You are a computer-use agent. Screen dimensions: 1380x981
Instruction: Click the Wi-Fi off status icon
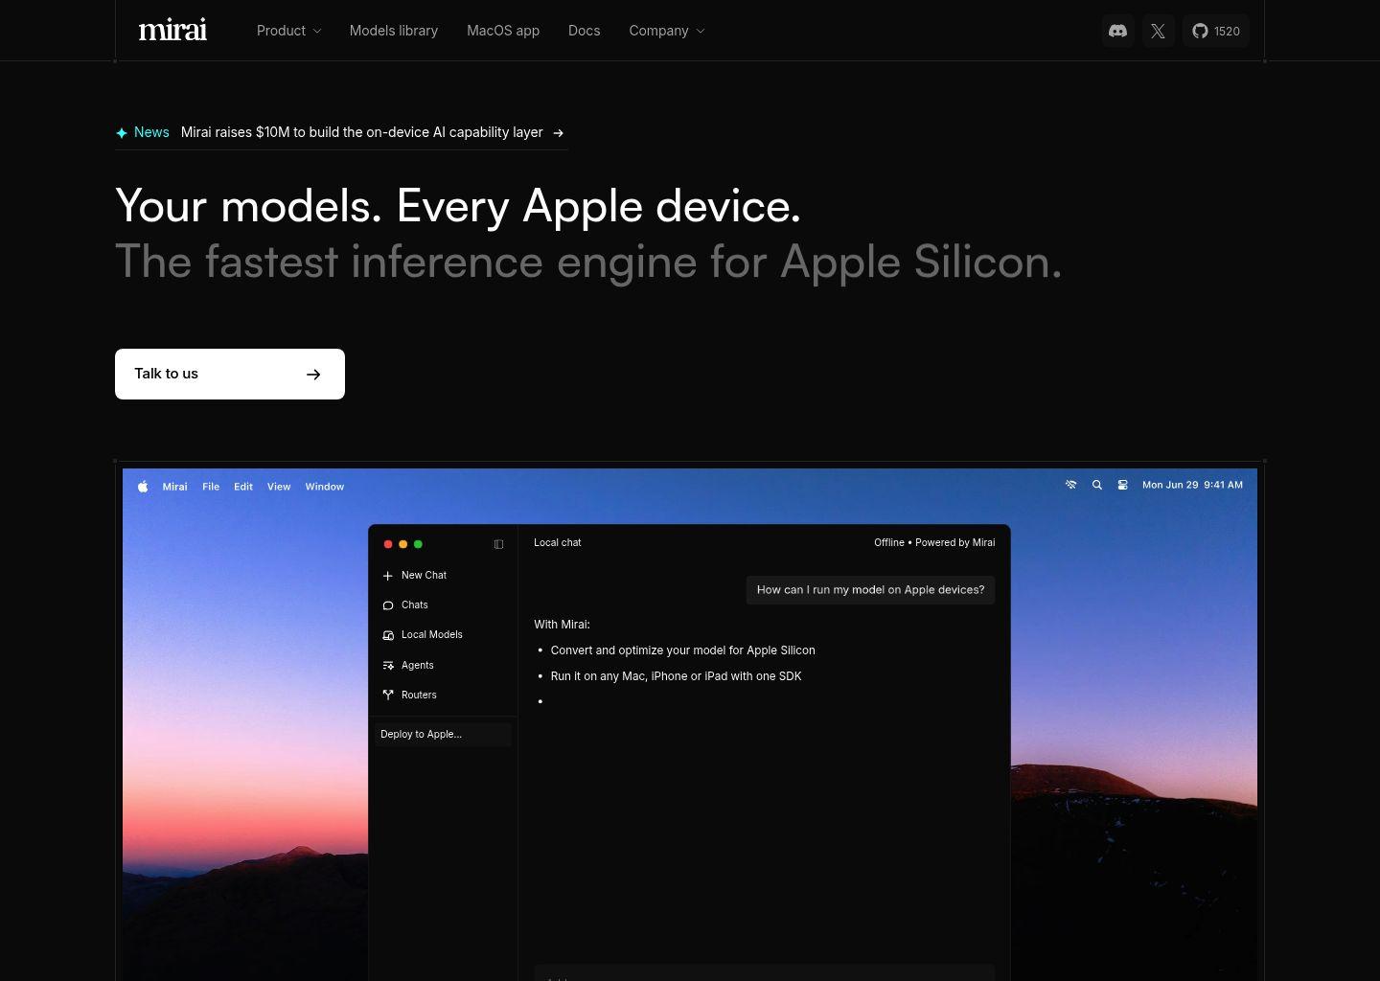pyautogui.click(x=1071, y=486)
